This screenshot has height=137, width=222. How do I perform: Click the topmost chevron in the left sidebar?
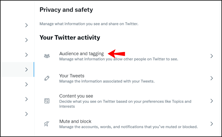tap(26, 25)
